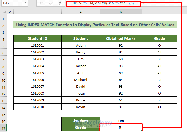The height and width of the screenshot is (132, 187).
Task: Click the green title banner cell
Action: 95,25
